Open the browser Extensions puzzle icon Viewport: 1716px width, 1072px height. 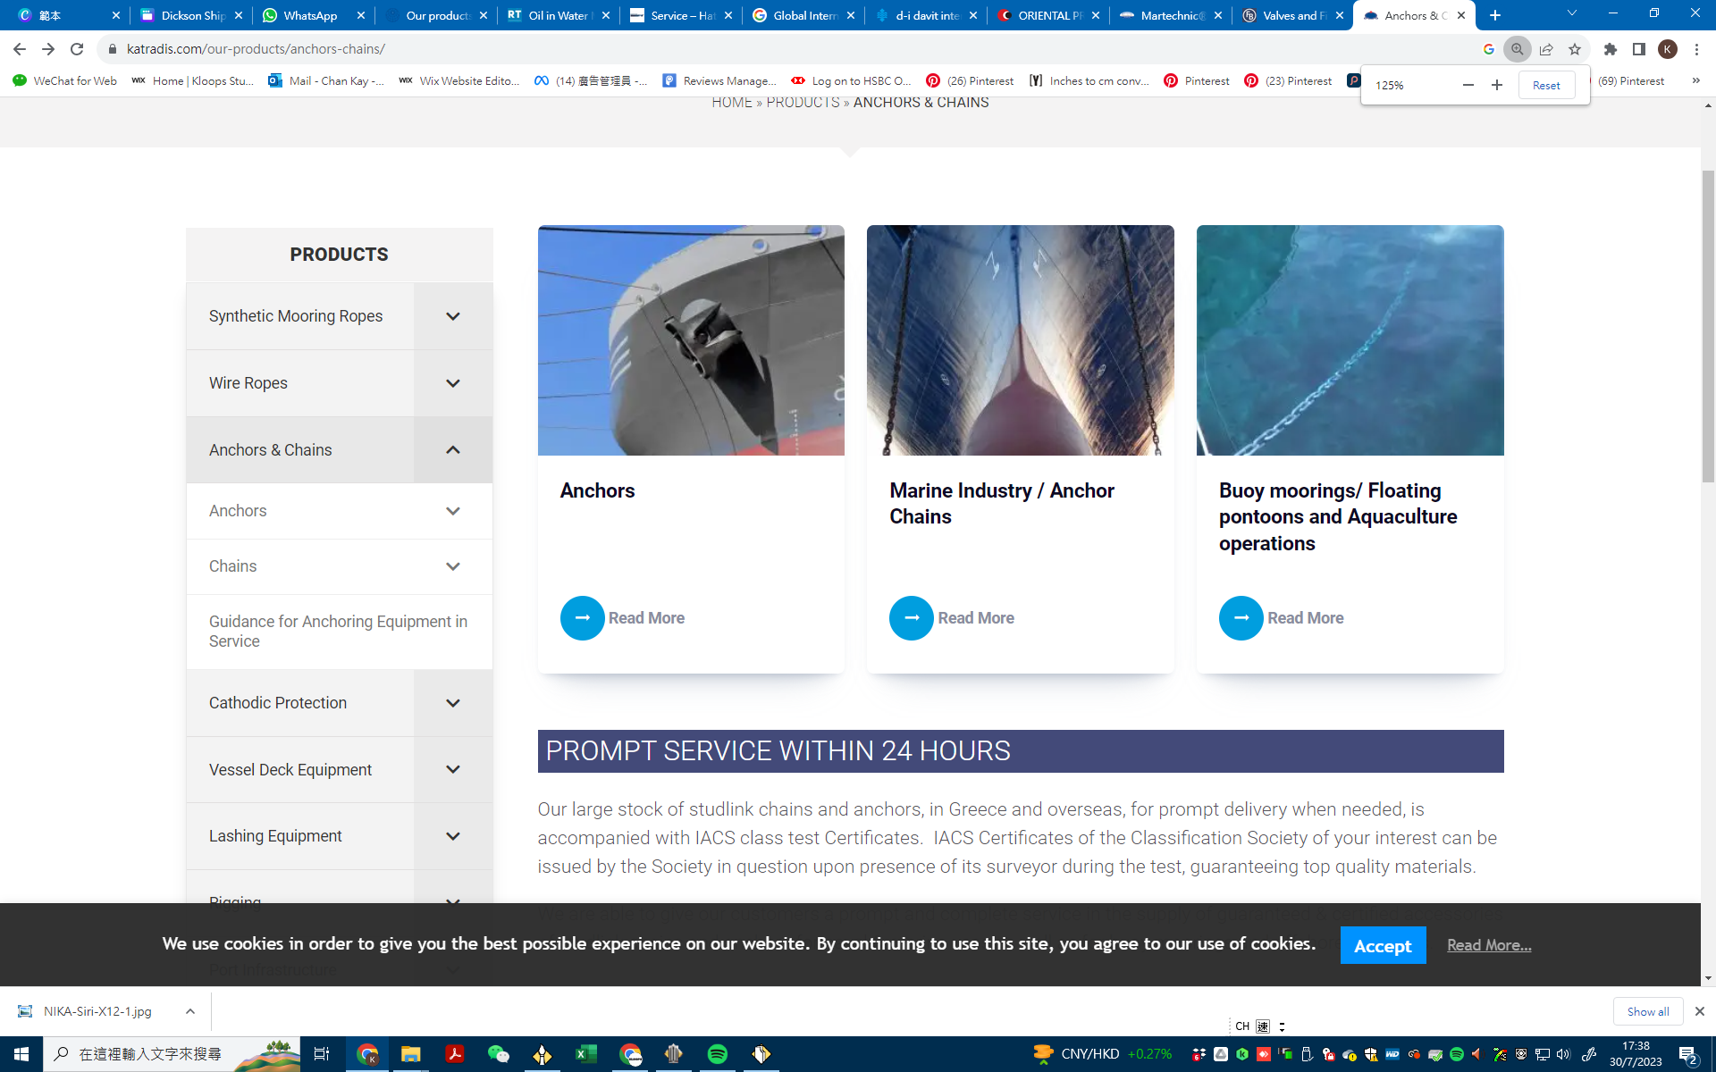[1610, 49]
